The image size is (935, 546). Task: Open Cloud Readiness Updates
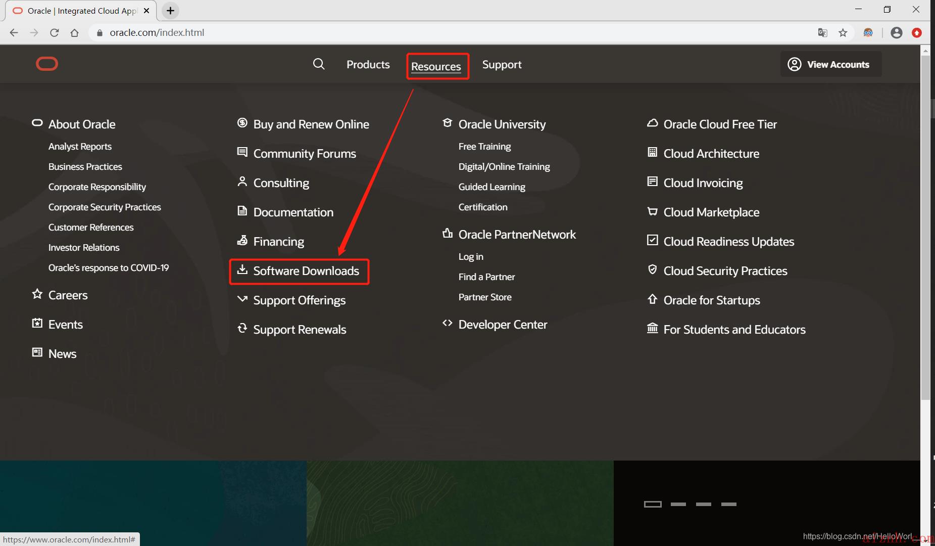[x=729, y=242]
